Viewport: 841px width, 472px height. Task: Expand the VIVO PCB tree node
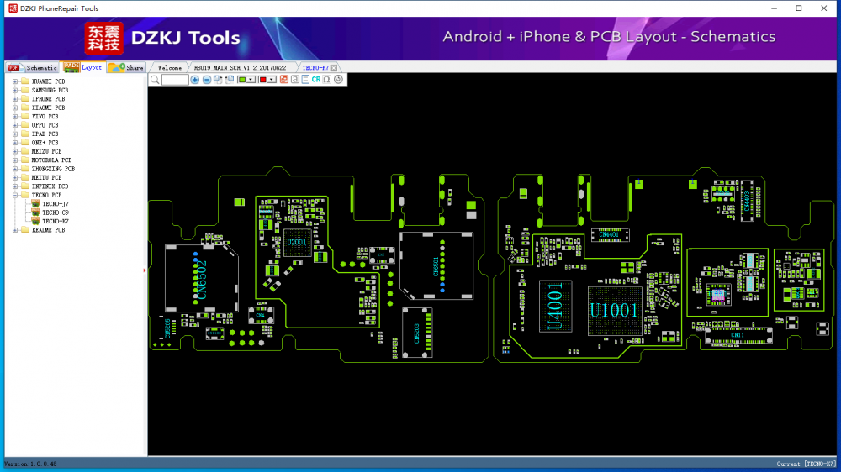point(15,116)
